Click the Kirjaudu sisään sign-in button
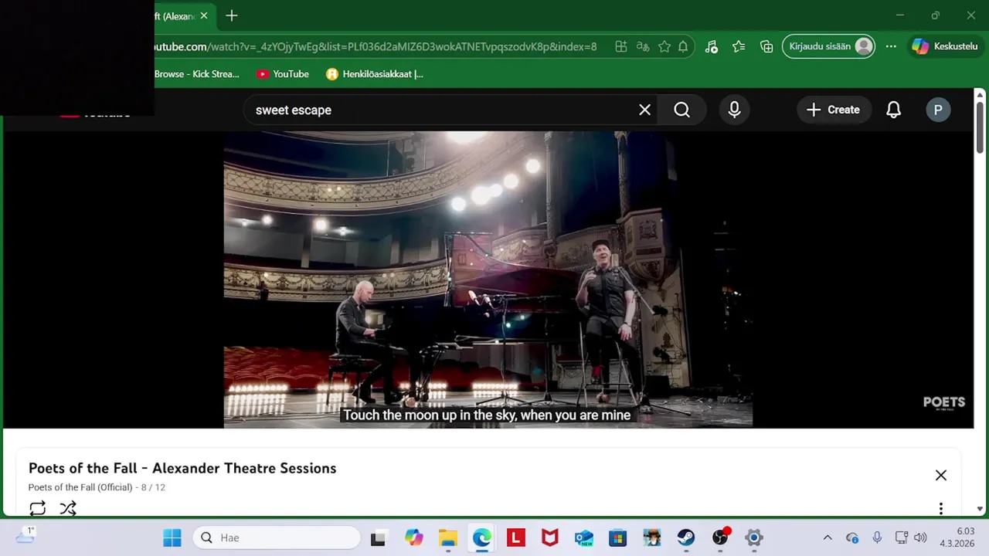This screenshot has height=556, width=989. 829,46
